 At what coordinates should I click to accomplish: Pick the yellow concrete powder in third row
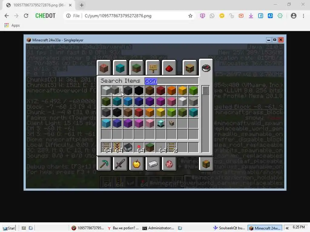[160, 112]
